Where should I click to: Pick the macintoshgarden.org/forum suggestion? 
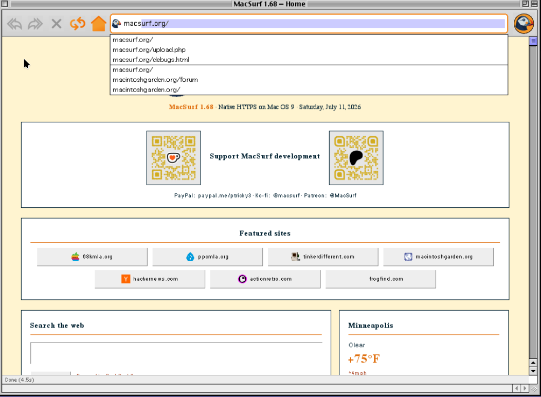pyautogui.click(x=309, y=80)
